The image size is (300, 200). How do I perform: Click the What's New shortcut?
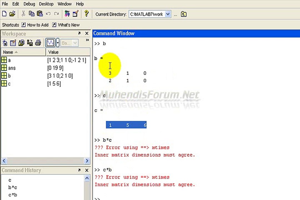click(66, 25)
